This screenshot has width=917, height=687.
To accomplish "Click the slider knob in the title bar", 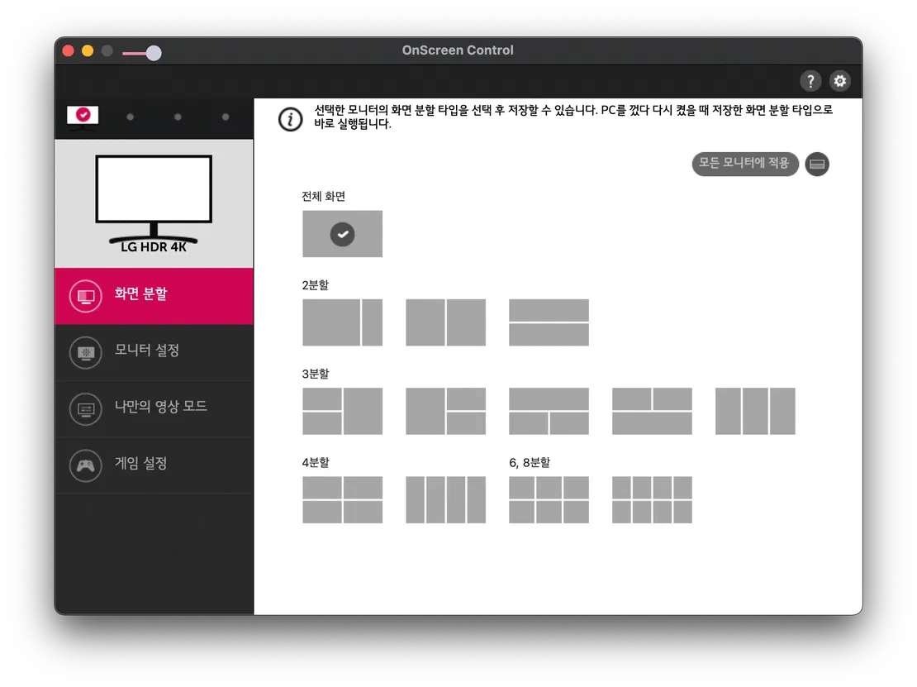I will [x=154, y=53].
